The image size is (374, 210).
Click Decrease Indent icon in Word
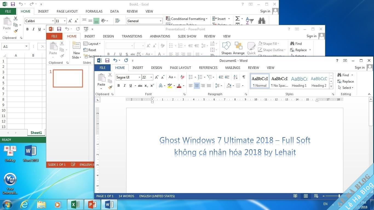pos(221,77)
